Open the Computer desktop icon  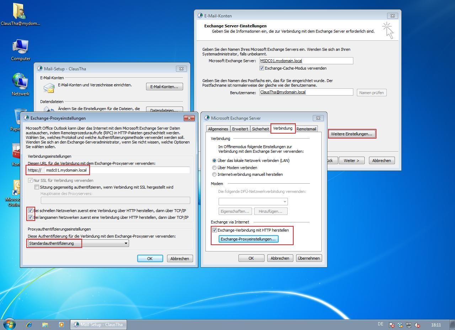20,50
